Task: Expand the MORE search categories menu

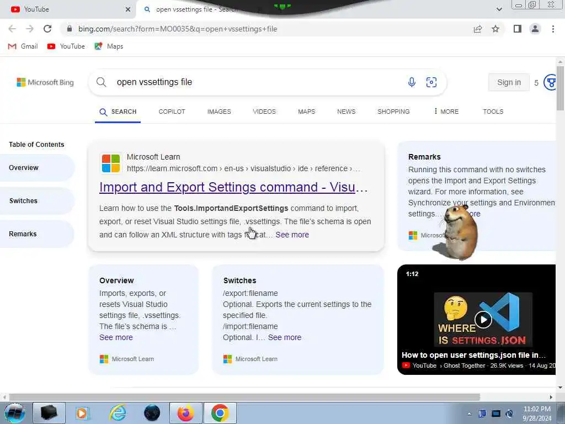Action: coord(446,112)
